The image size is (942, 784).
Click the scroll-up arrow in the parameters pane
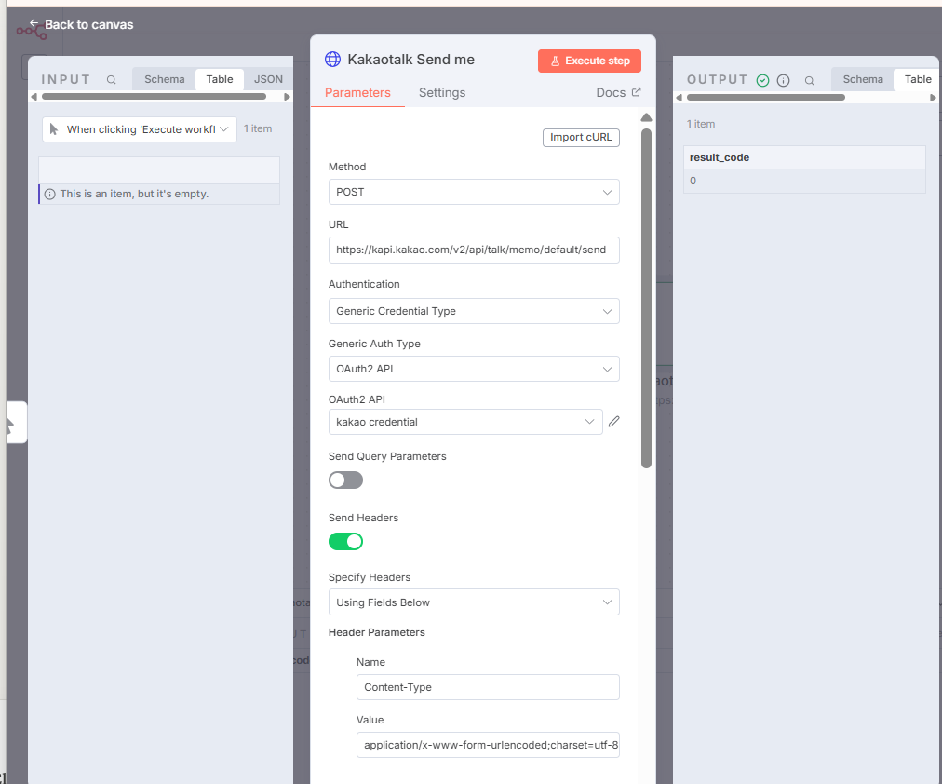pos(646,117)
